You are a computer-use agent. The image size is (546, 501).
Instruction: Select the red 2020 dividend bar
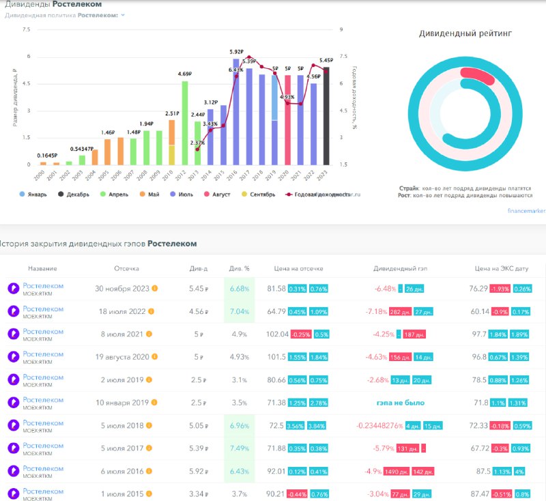(x=287, y=120)
